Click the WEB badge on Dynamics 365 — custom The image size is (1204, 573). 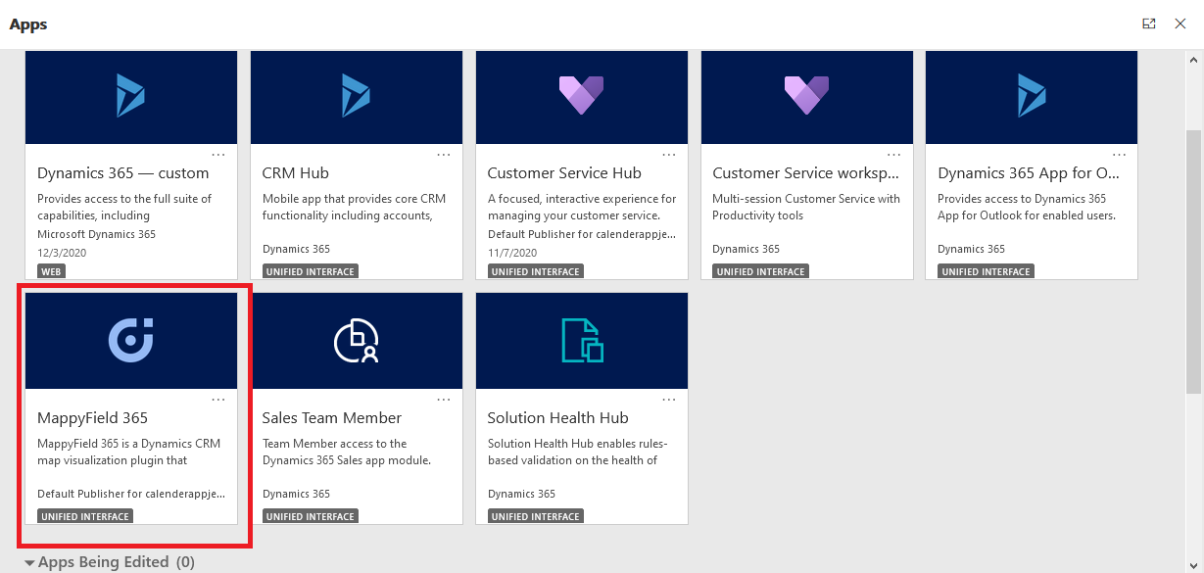point(50,271)
